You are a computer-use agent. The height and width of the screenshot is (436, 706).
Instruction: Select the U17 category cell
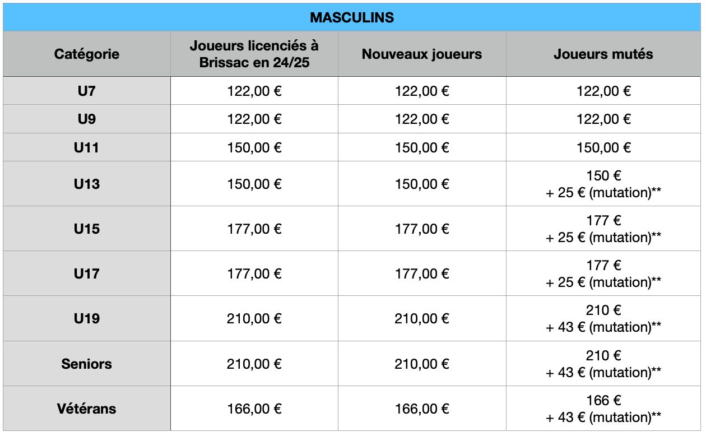[x=87, y=273]
